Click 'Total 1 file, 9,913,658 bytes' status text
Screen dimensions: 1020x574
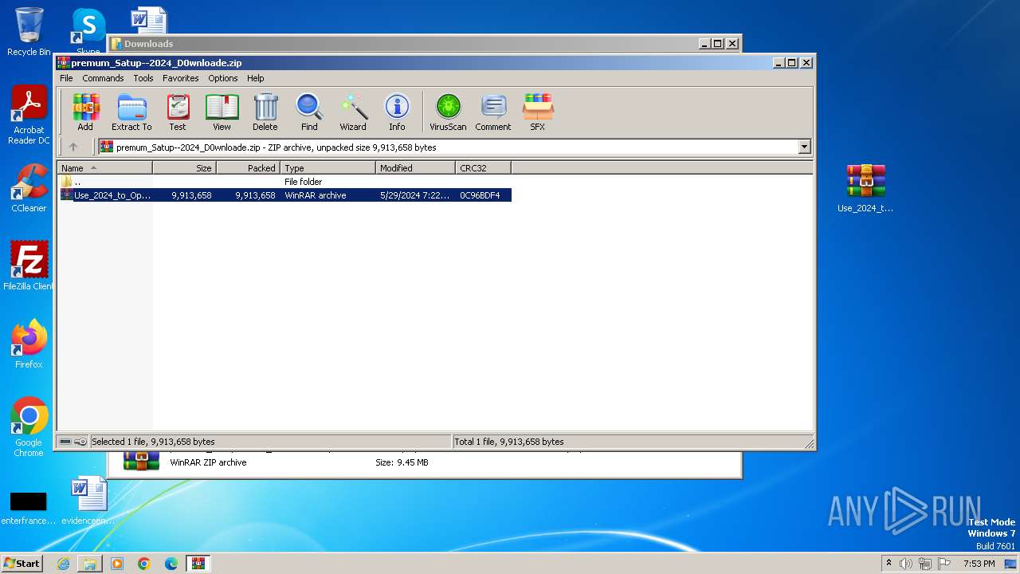(x=509, y=442)
